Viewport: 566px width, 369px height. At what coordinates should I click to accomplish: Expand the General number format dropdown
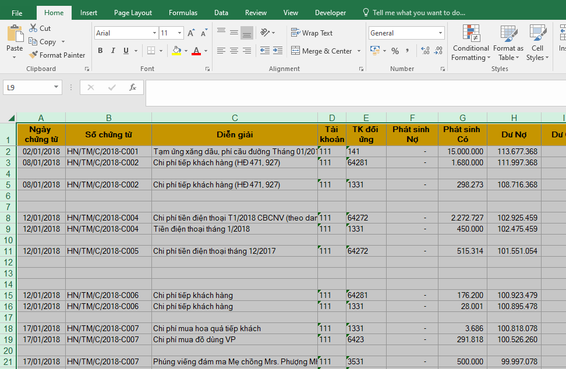(x=440, y=33)
